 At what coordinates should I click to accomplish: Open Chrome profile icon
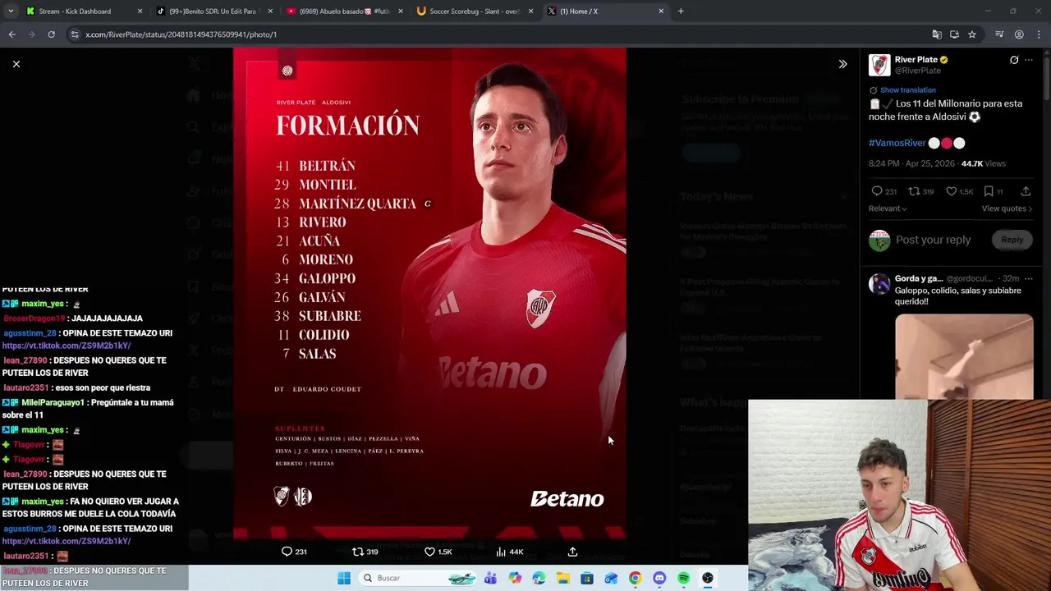(x=1019, y=34)
